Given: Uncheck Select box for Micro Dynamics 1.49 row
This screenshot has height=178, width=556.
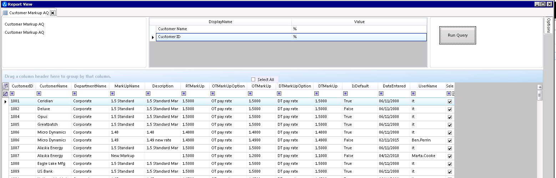Looking at the screenshot, I should coord(450,140).
